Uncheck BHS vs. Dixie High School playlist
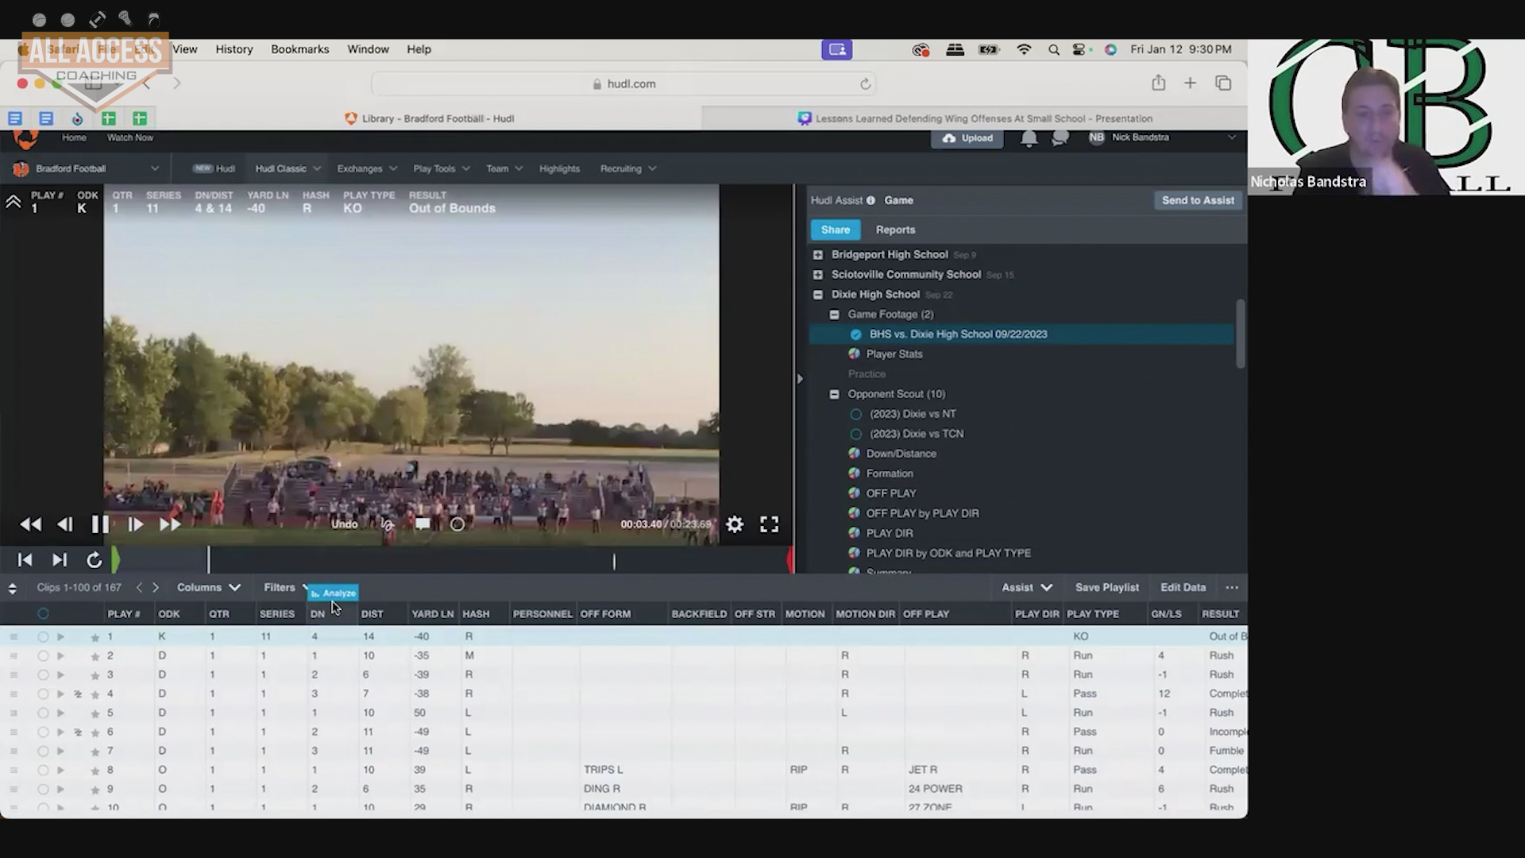Viewport: 1525px width, 858px height. click(x=855, y=334)
